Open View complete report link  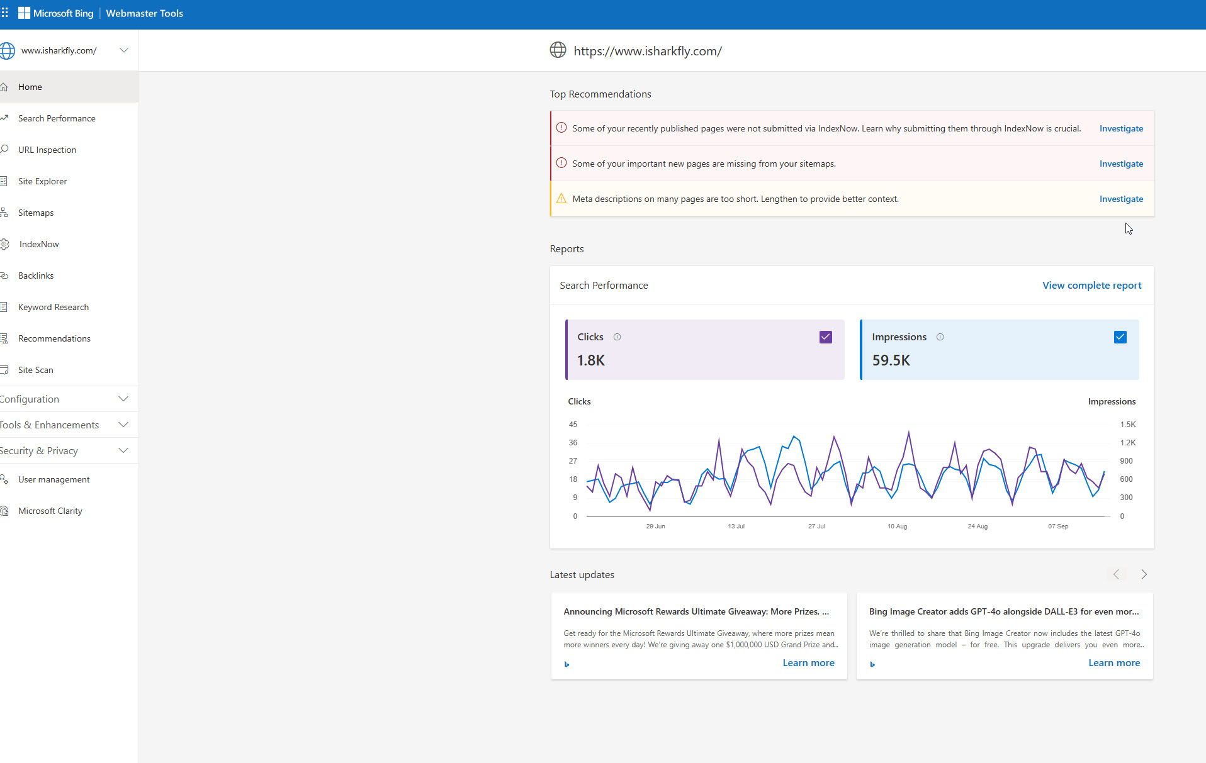coord(1091,285)
